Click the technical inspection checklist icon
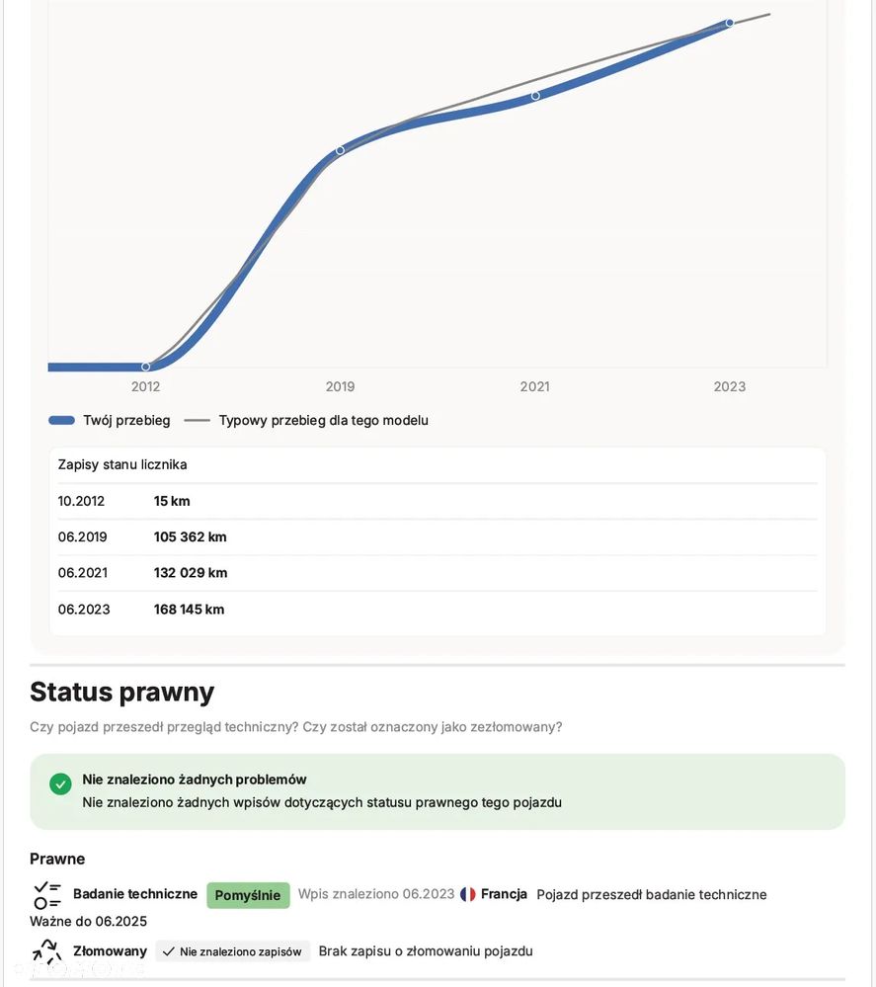This screenshot has height=987, width=876. coord(46,895)
